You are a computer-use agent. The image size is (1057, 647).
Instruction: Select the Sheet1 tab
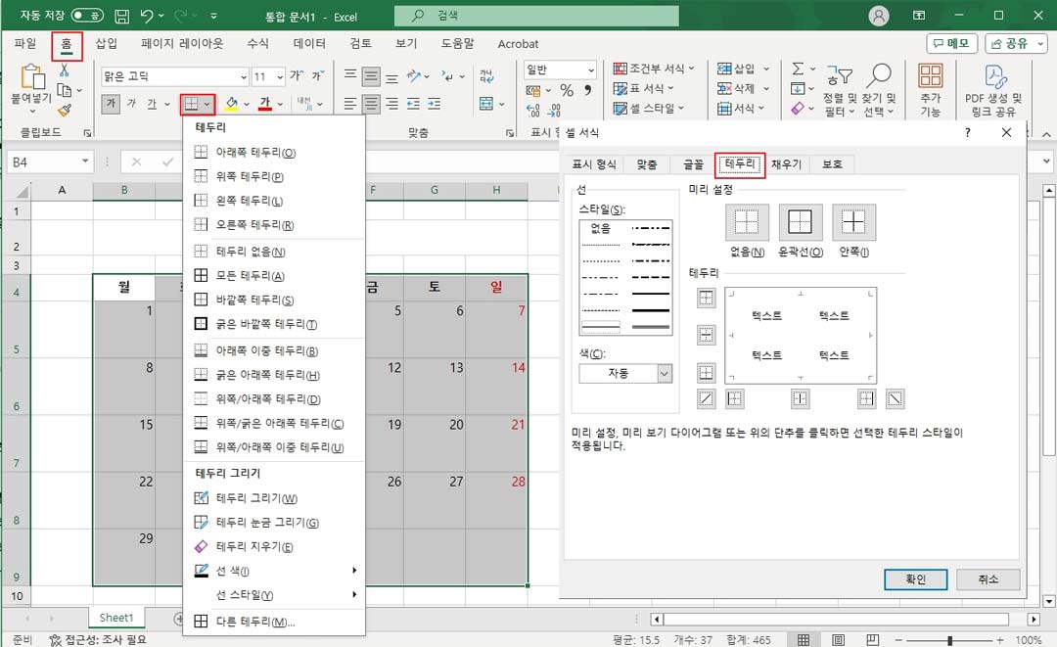(115, 618)
